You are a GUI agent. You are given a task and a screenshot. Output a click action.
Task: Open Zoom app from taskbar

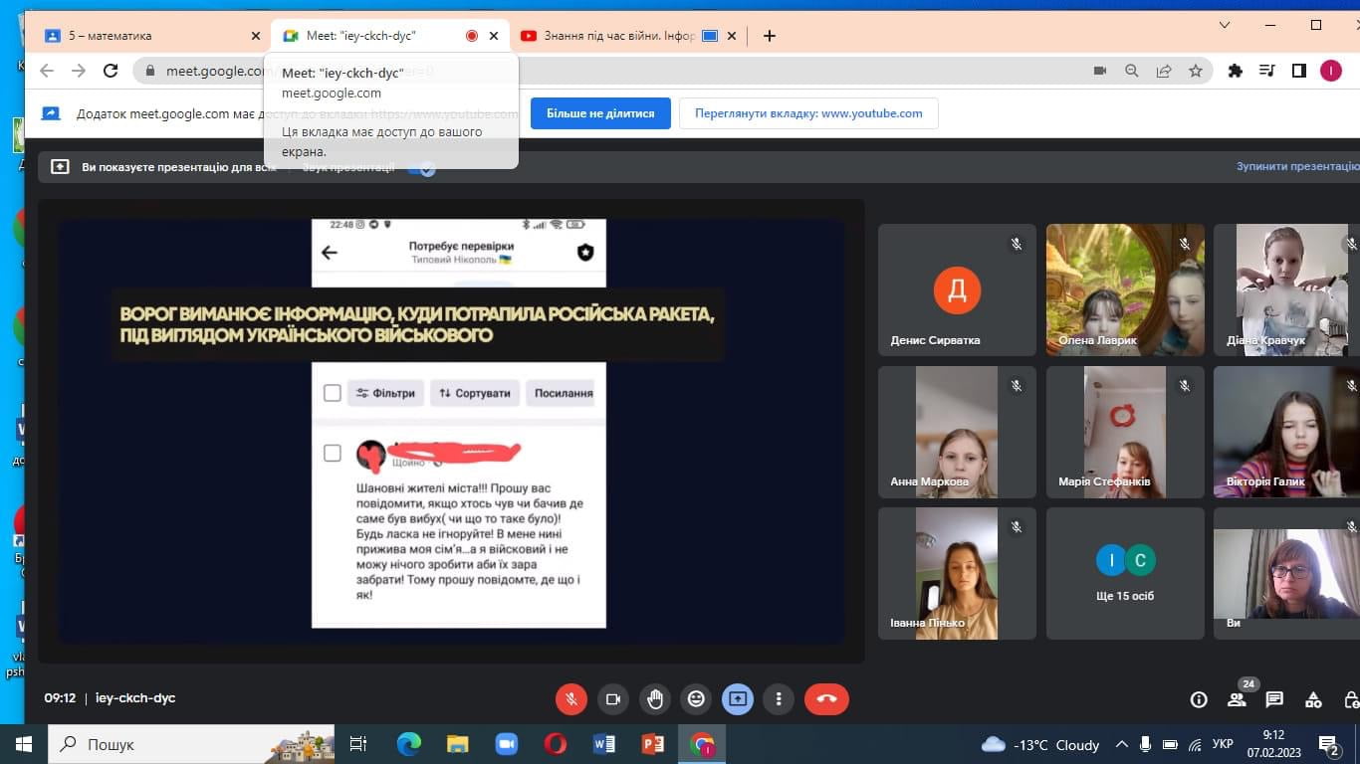507,744
